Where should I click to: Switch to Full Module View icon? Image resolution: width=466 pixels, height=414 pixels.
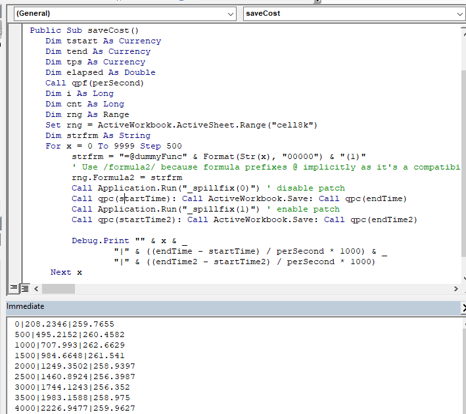click(24, 288)
